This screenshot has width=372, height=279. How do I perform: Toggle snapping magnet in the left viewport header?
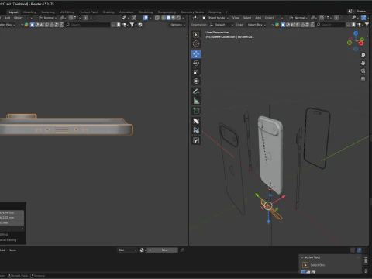(71, 18)
